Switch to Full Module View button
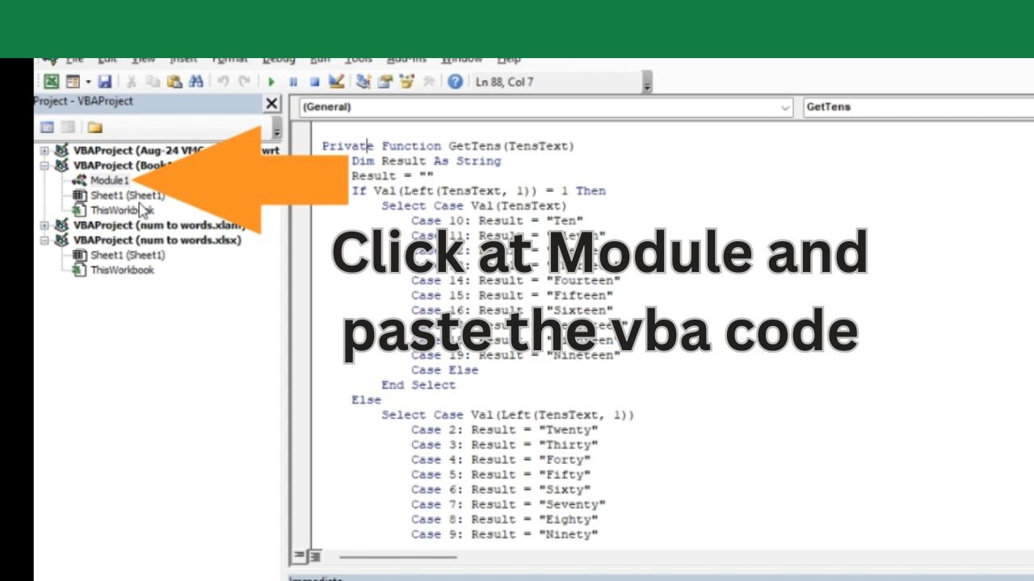The width and height of the screenshot is (1034, 581). (314, 556)
